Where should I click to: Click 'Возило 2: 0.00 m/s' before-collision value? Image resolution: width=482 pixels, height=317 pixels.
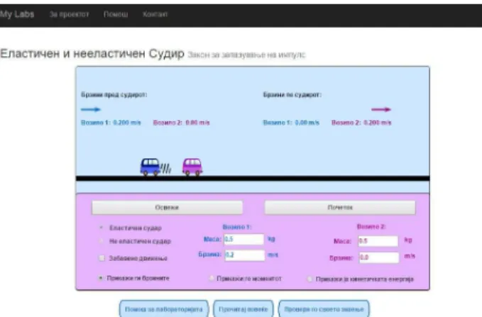(181, 123)
